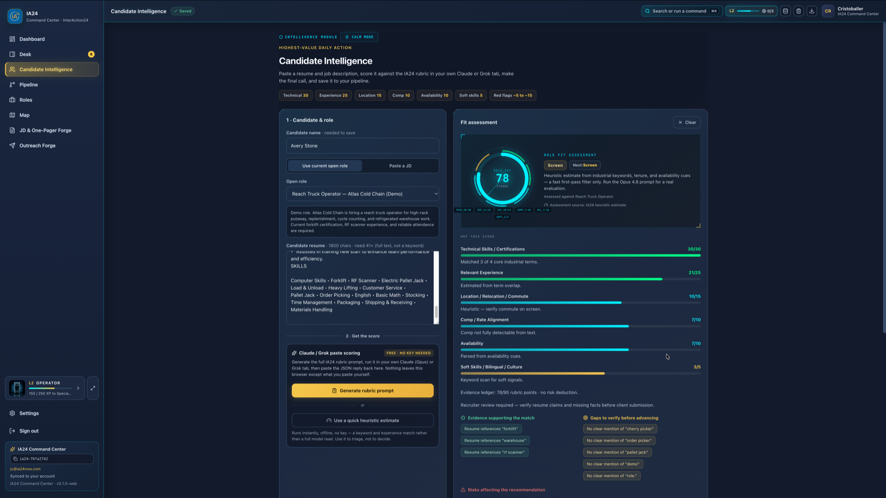Screen dimensions: 886x498
Task: Click the Screen badge in role fit assessment
Action: click(x=555, y=165)
